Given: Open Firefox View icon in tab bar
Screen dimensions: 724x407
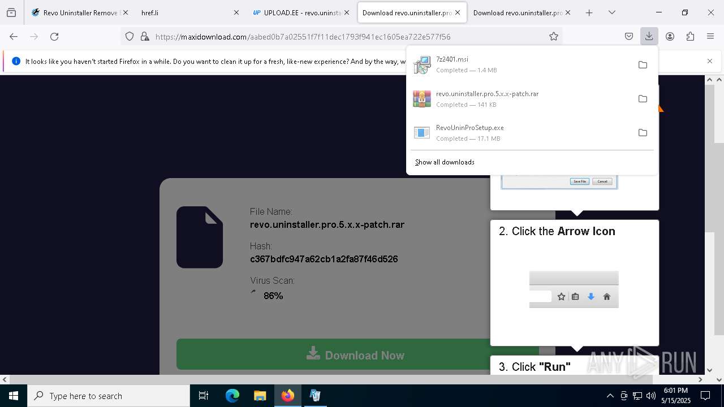Looking at the screenshot, I should (x=11, y=12).
